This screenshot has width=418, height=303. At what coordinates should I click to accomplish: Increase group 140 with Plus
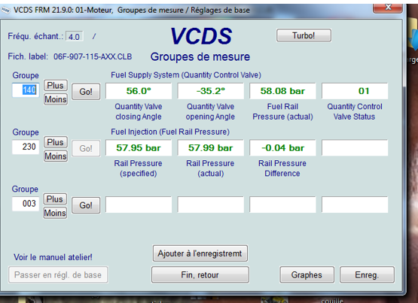[x=56, y=86]
